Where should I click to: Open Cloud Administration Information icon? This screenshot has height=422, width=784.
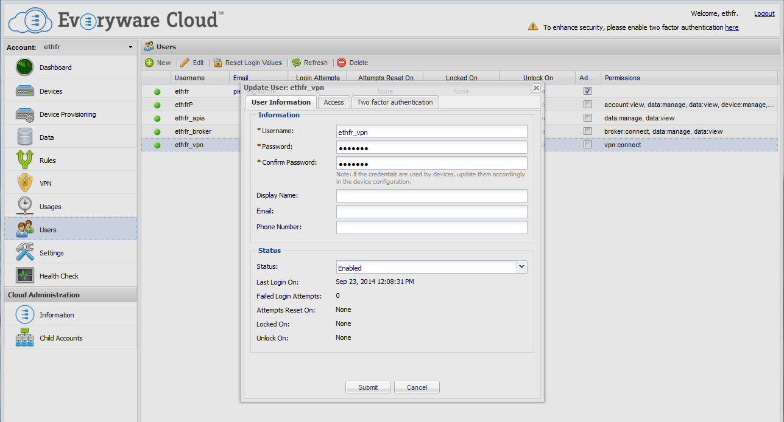(x=25, y=314)
